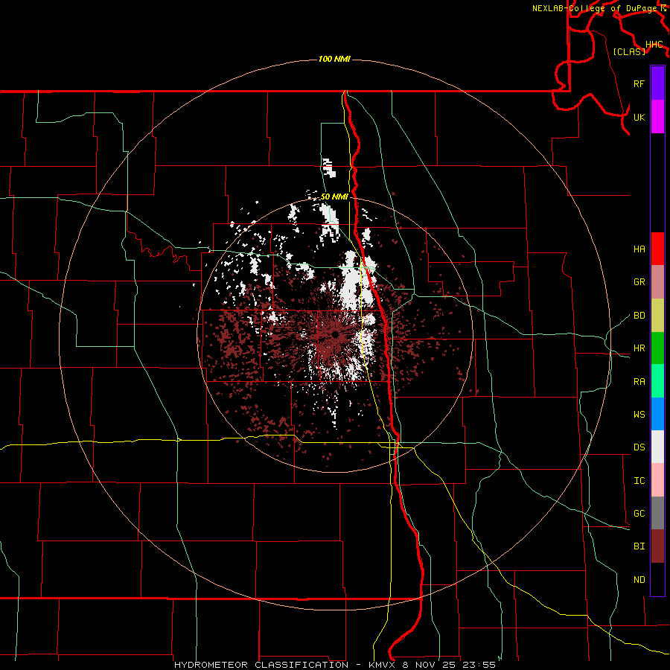
Task: Click the HR green legend swatch
Action: 657,348
